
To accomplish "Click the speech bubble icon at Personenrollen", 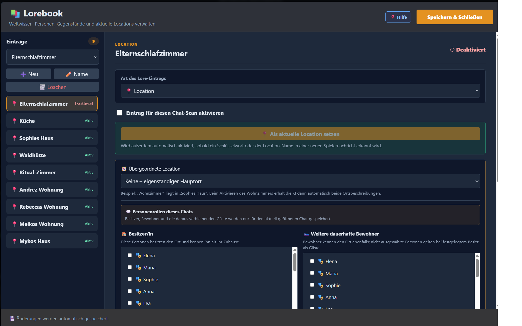I will tap(128, 212).
